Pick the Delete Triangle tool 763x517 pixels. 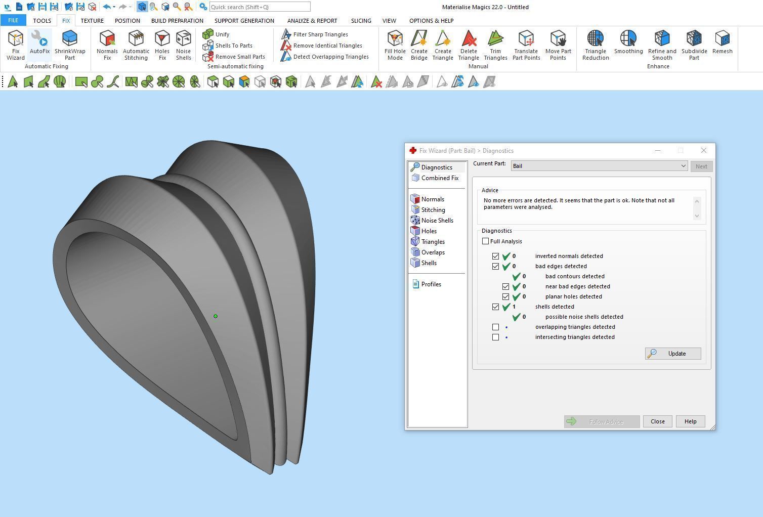[469, 45]
